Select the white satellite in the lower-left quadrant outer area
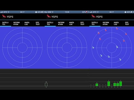Image resolution: width=134 pixels, height=100 pixels. coord(101,56)
